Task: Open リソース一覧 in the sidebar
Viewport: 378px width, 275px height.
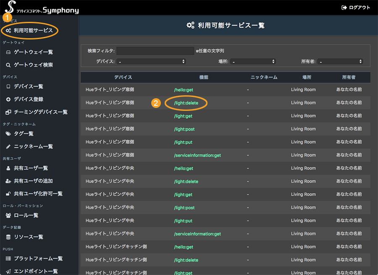Action: pos(29,237)
